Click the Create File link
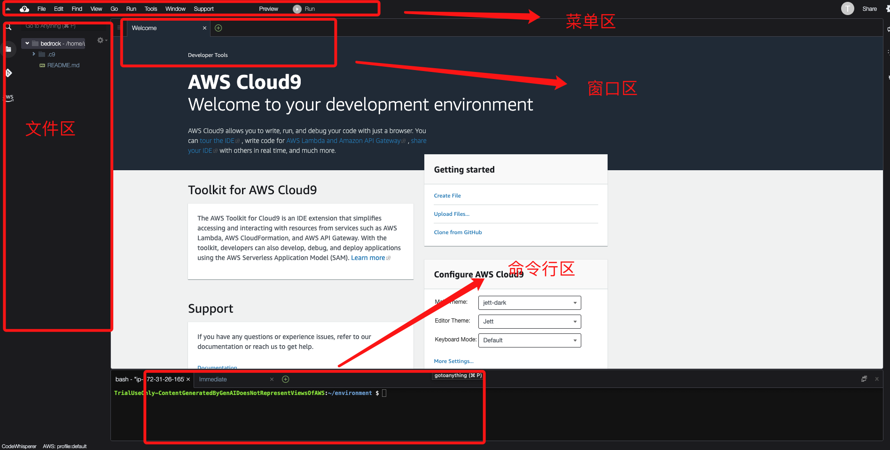The image size is (890, 450). click(447, 196)
